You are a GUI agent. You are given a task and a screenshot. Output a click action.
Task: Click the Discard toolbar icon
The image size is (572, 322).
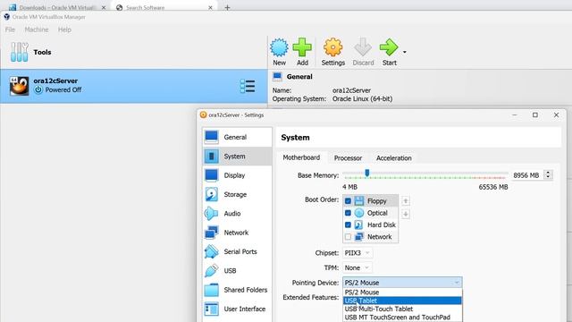pyautogui.click(x=363, y=47)
